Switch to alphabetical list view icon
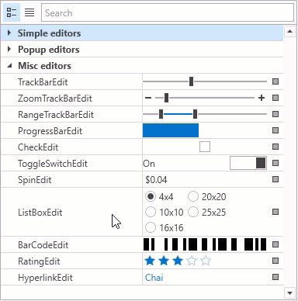The height and width of the screenshot is (301, 298). pyautogui.click(x=29, y=12)
